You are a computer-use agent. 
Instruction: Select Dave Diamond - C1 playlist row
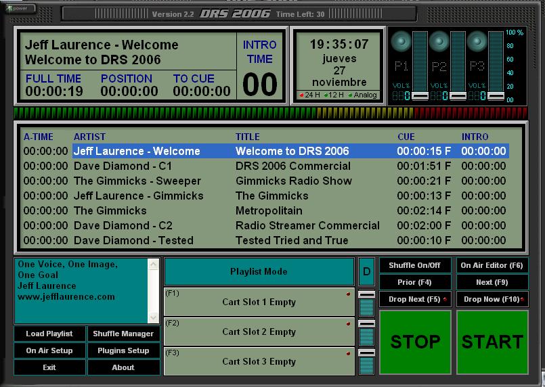point(266,166)
